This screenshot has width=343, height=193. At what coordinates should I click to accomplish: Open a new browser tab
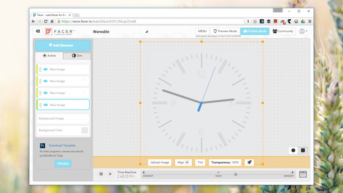(77, 15)
